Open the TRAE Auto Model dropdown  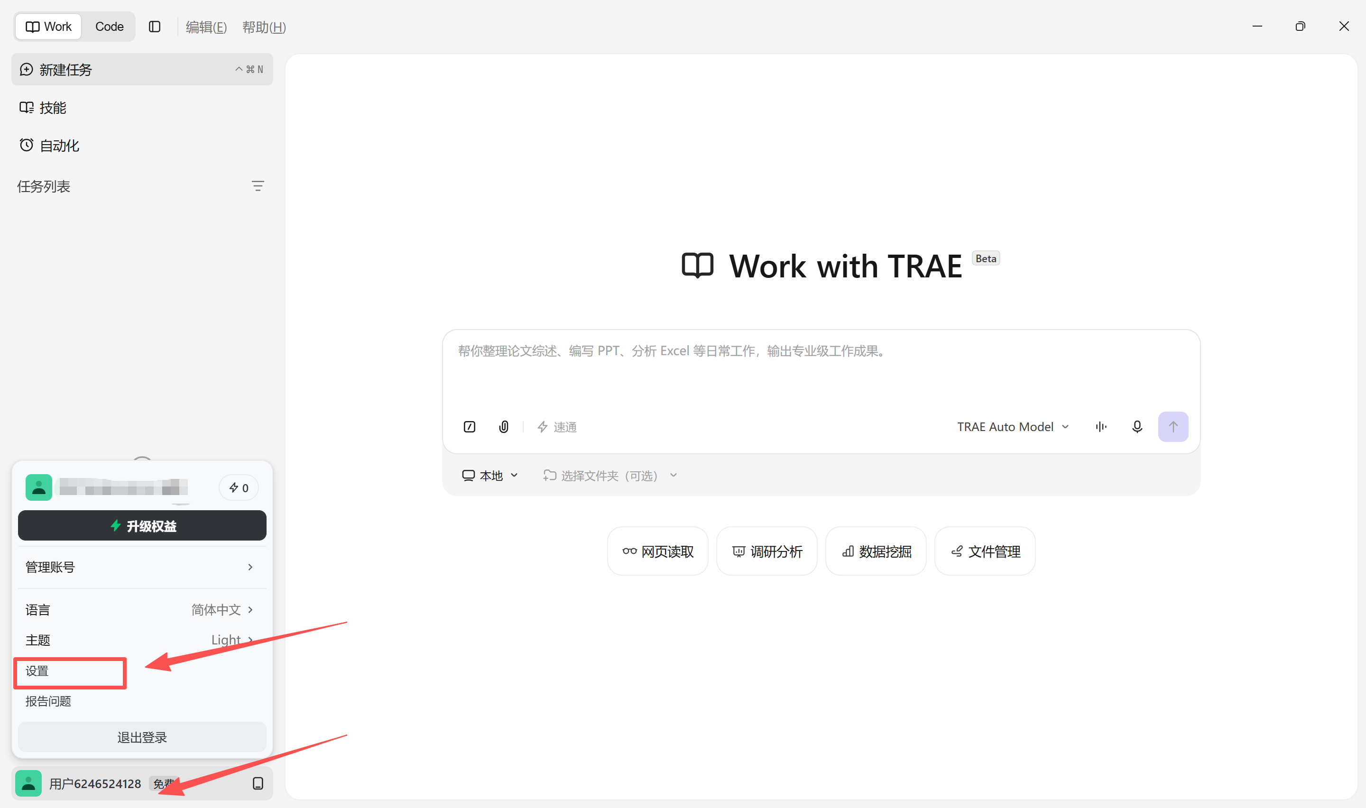[x=1013, y=427]
